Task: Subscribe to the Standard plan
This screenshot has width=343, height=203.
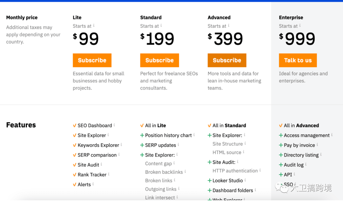Action: [159, 60]
